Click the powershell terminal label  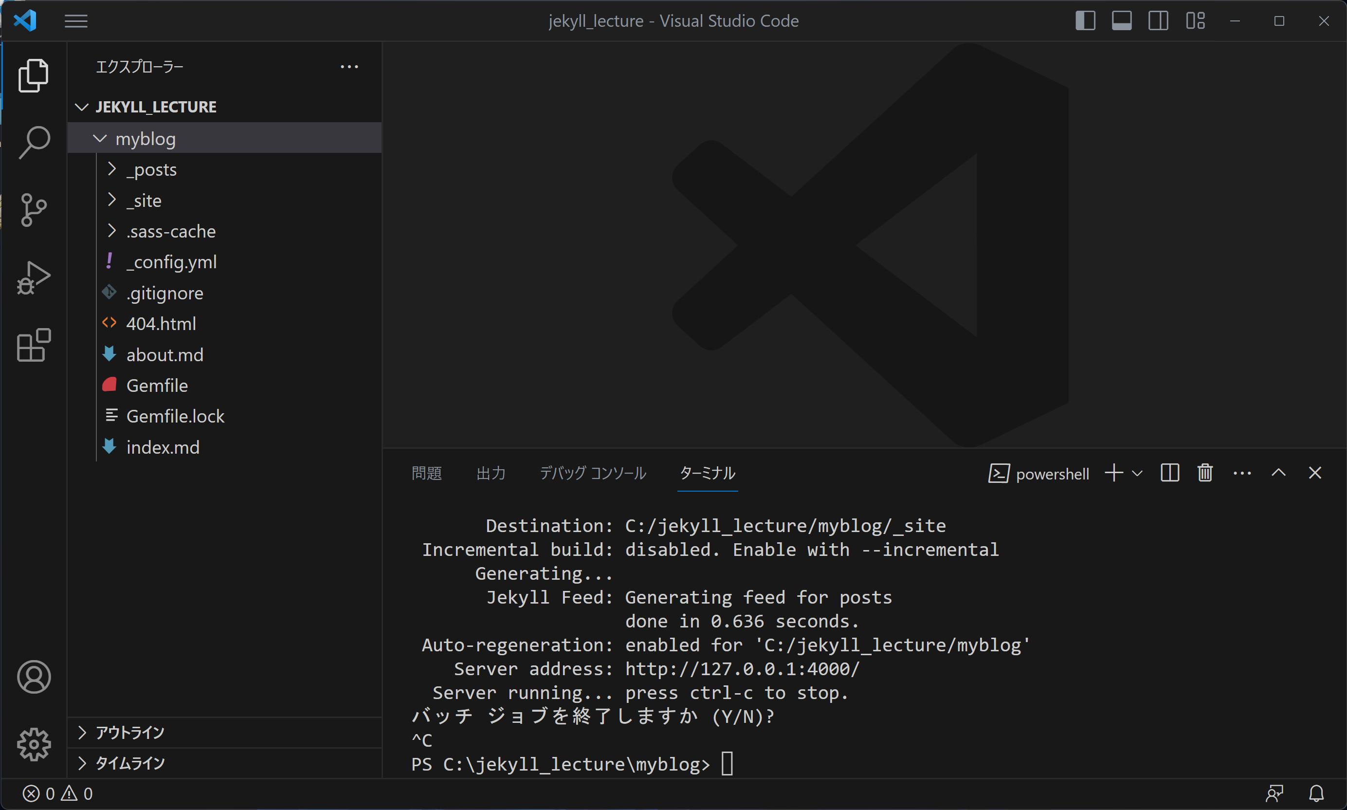pyautogui.click(x=1039, y=473)
